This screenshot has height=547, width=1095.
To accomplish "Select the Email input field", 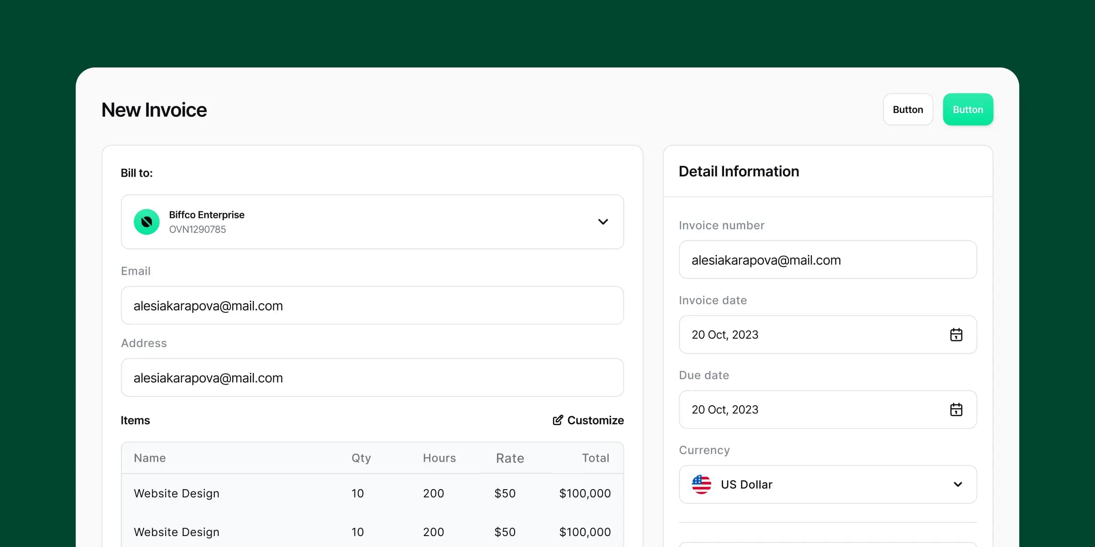I will coord(372,305).
